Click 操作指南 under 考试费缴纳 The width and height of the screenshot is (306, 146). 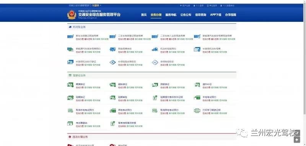coord(88,126)
